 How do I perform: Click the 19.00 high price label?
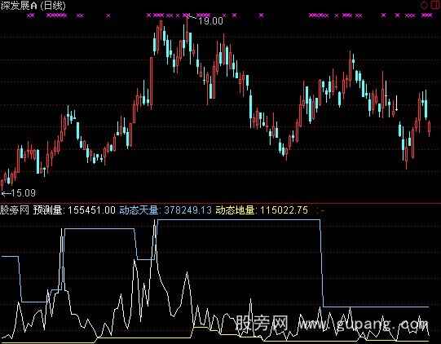point(210,21)
